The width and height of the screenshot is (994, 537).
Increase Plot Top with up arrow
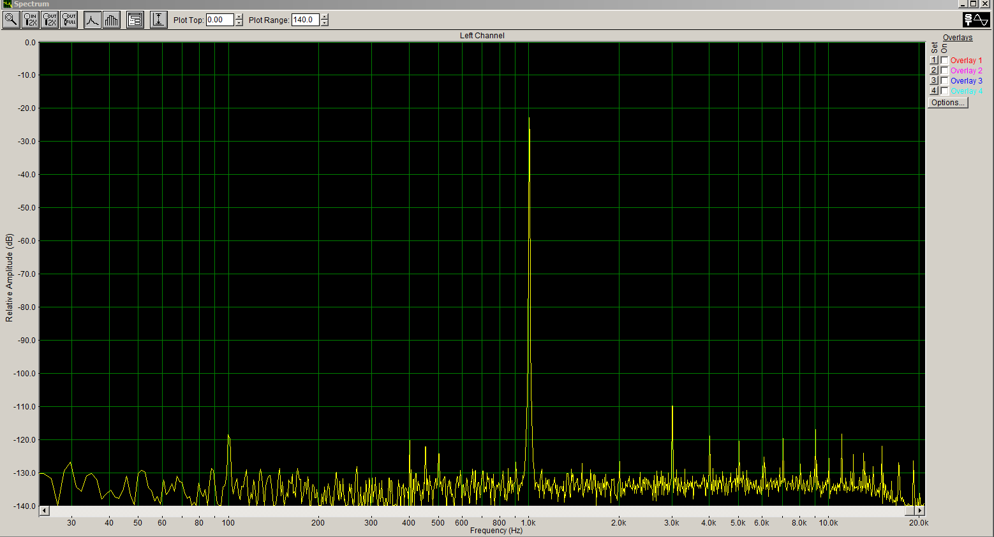coord(239,17)
